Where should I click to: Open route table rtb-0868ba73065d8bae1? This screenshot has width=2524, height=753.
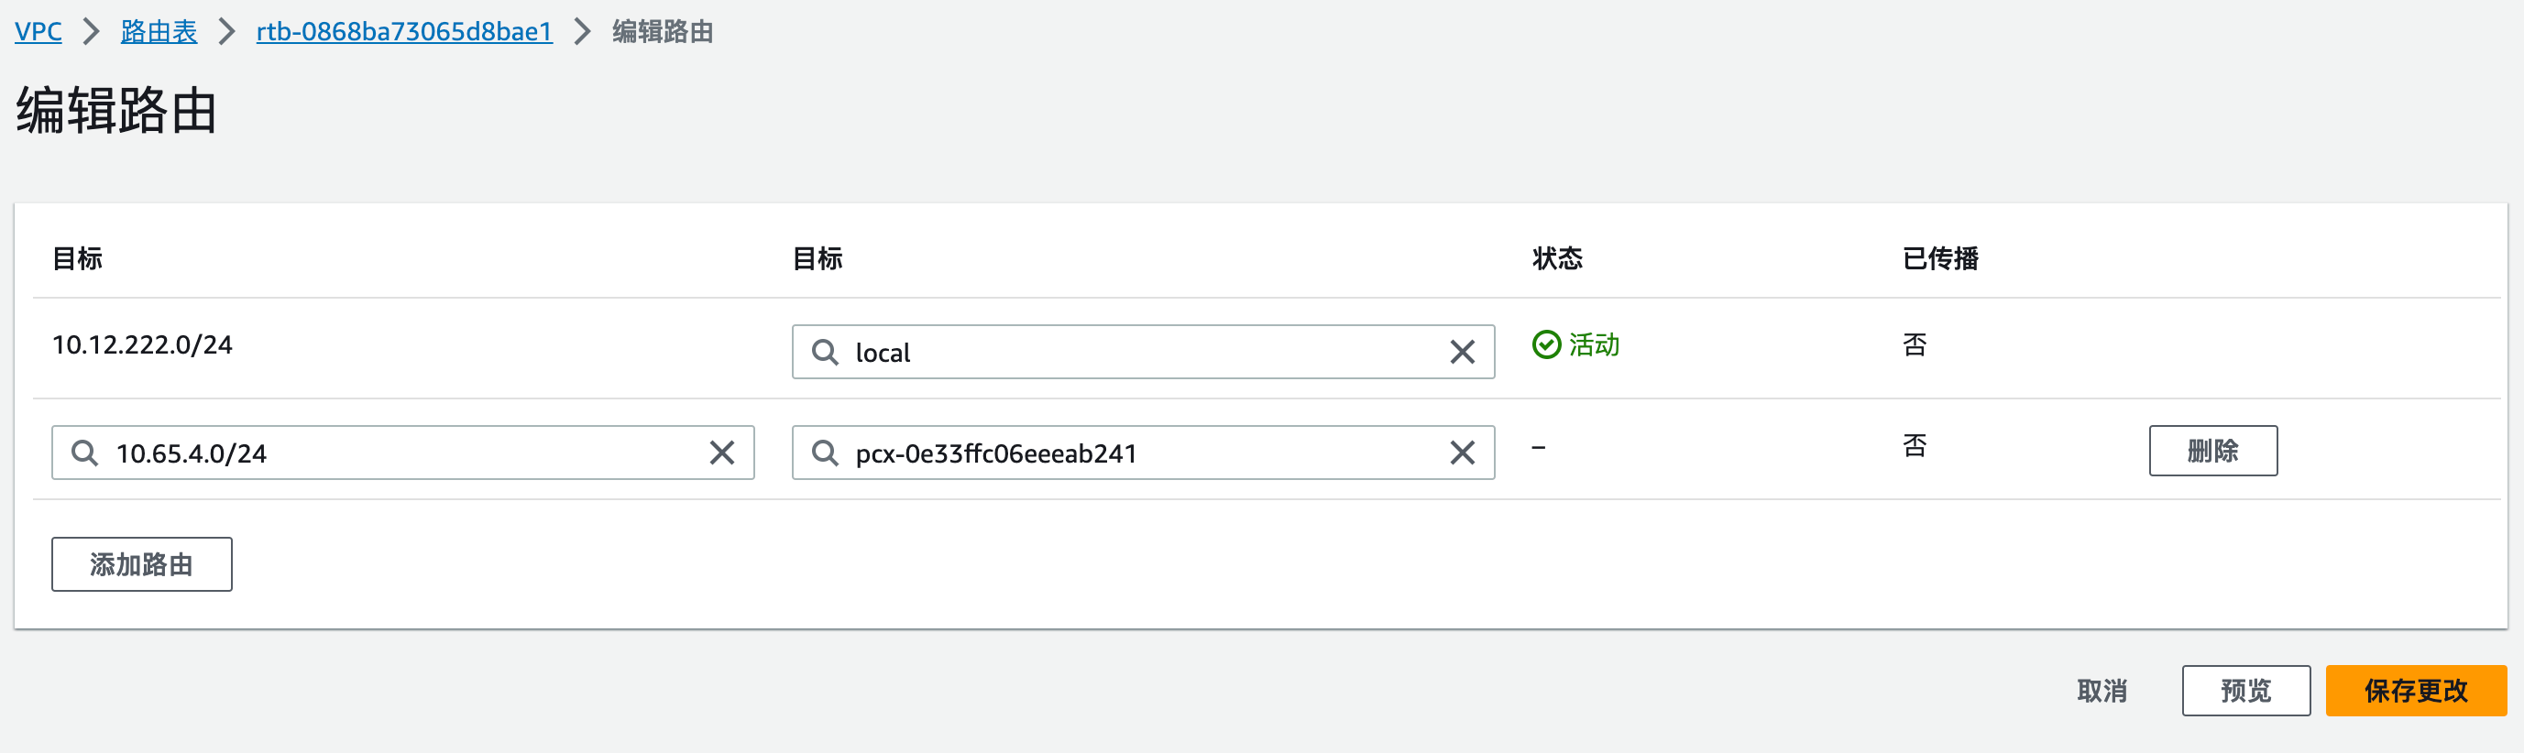[x=403, y=31]
